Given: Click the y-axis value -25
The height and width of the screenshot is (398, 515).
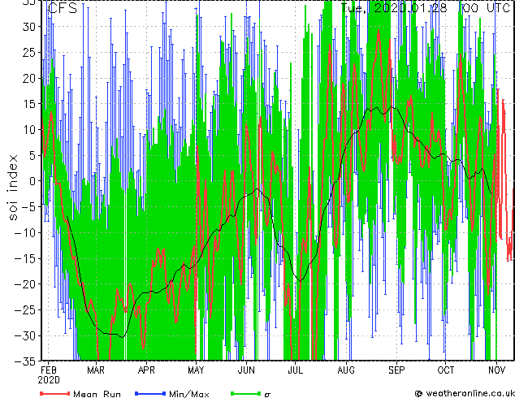Looking at the screenshot, I should click(24, 310).
